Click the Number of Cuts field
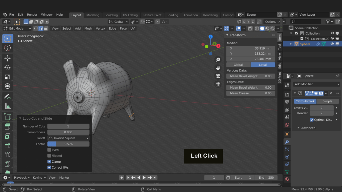 [x=68, y=126]
